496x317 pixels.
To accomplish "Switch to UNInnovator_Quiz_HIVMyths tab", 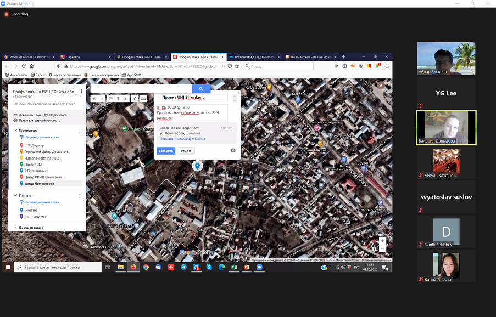I will pos(254,57).
